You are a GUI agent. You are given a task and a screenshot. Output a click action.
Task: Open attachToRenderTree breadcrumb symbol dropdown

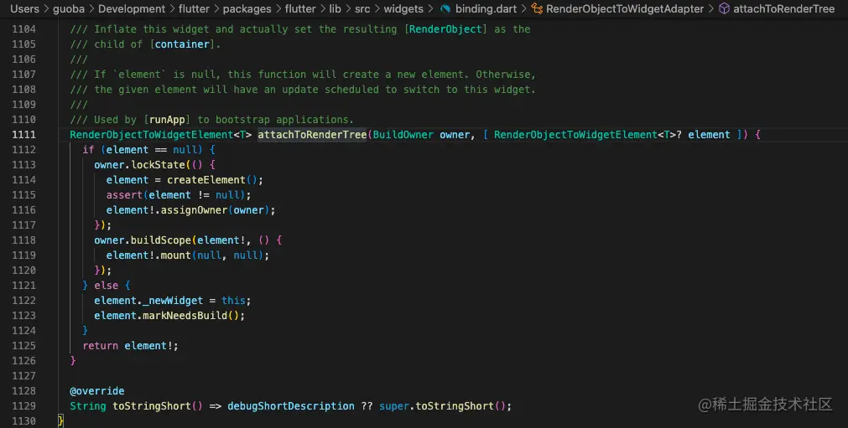[783, 8]
